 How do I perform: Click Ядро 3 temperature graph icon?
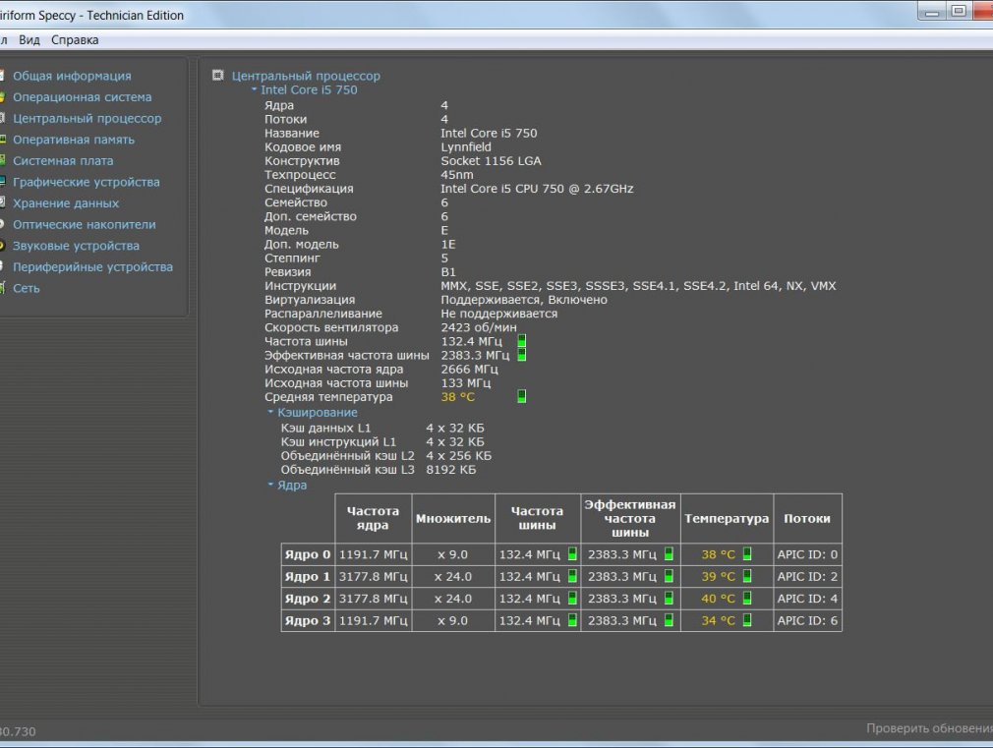747,620
